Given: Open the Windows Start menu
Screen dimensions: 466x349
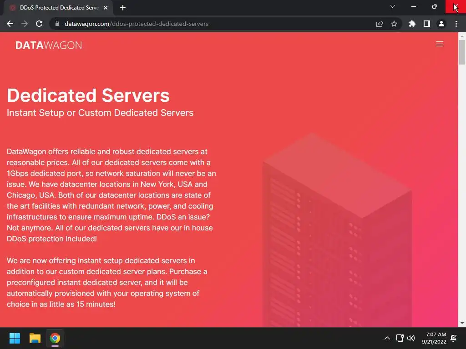Looking at the screenshot, I should point(15,338).
